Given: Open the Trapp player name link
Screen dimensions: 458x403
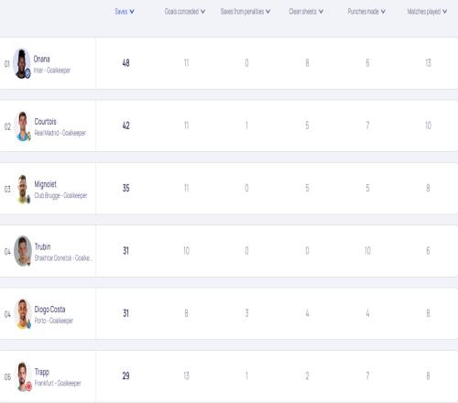Looking at the screenshot, I should [x=41, y=372].
